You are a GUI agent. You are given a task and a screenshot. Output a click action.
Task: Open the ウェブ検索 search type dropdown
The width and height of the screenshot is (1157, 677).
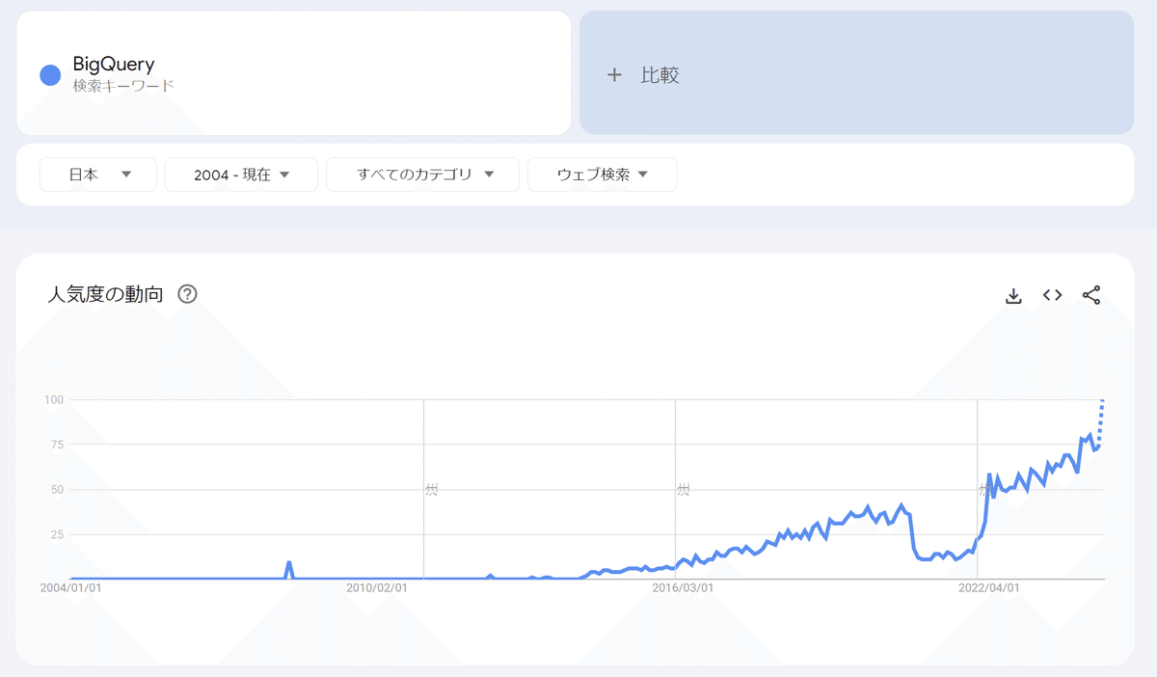tap(602, 175)
